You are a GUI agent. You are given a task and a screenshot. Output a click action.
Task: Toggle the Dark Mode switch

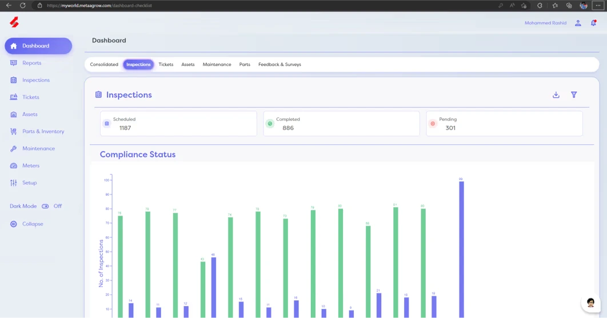(45, 206)
